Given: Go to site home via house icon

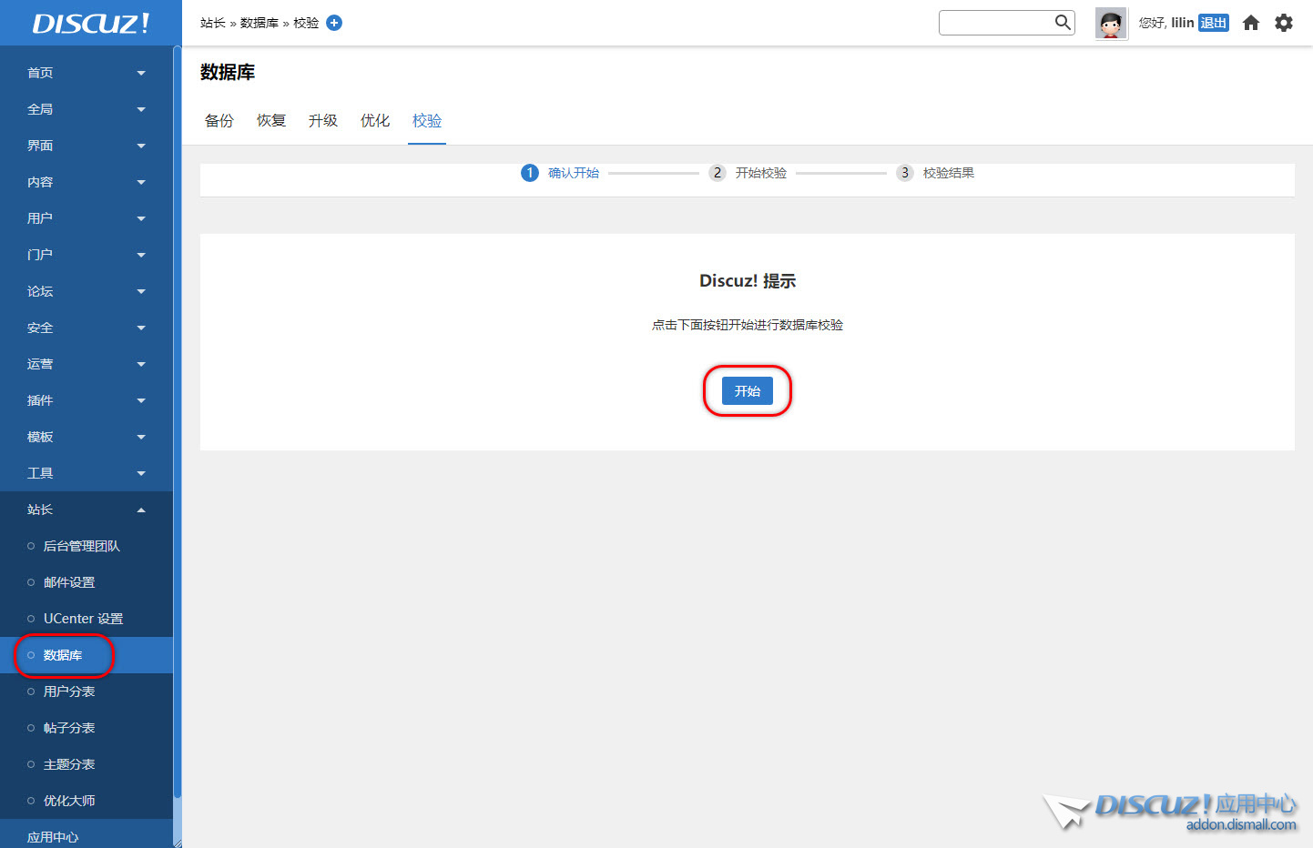Looking at the screenshot, I should [x=1251, y=23].
